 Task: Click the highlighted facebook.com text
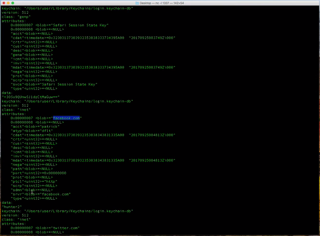[66, 118]
